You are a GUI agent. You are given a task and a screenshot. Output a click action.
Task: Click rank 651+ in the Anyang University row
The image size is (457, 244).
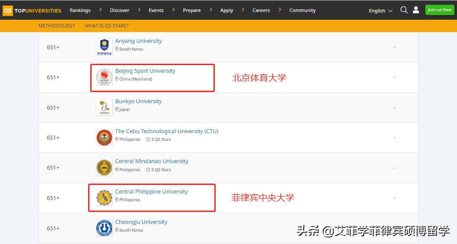[x=53, y=47]
